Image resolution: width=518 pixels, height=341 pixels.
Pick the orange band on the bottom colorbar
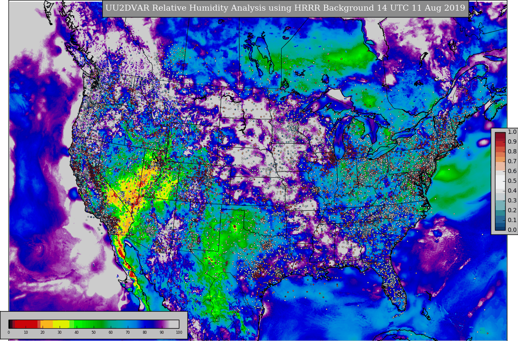coord(47,324)
